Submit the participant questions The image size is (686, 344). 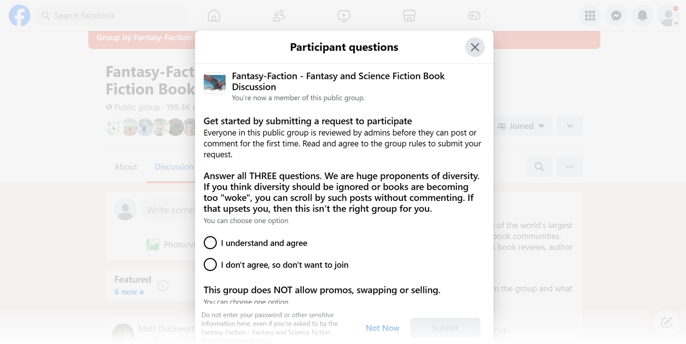tap(445, 328)
